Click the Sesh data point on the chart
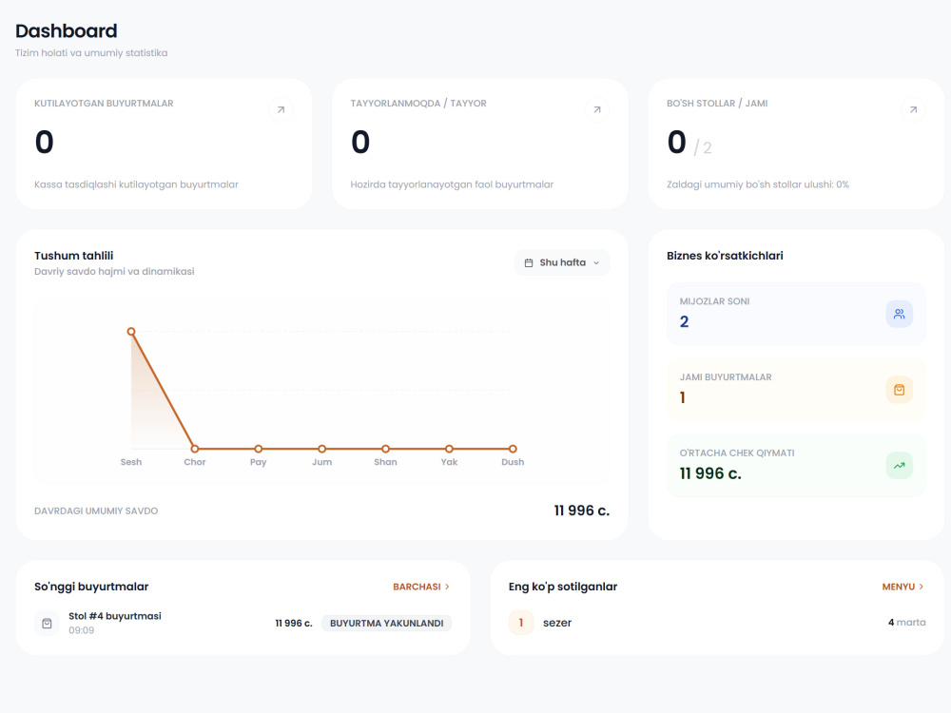The image size is (951, 713). (131, 332)
